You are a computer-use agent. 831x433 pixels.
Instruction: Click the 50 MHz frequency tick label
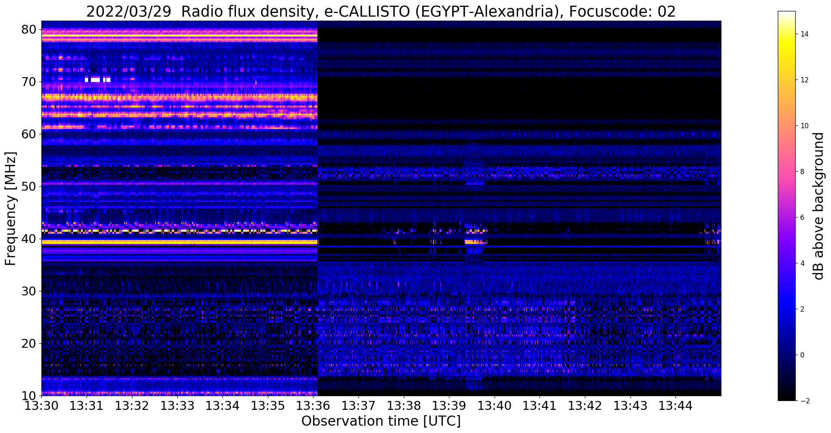[30, 186]
